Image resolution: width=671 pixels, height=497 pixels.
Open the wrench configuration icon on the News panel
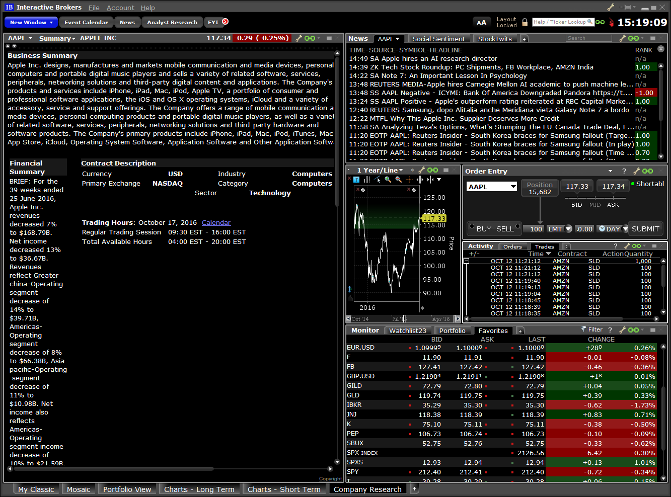pos(622,38)
